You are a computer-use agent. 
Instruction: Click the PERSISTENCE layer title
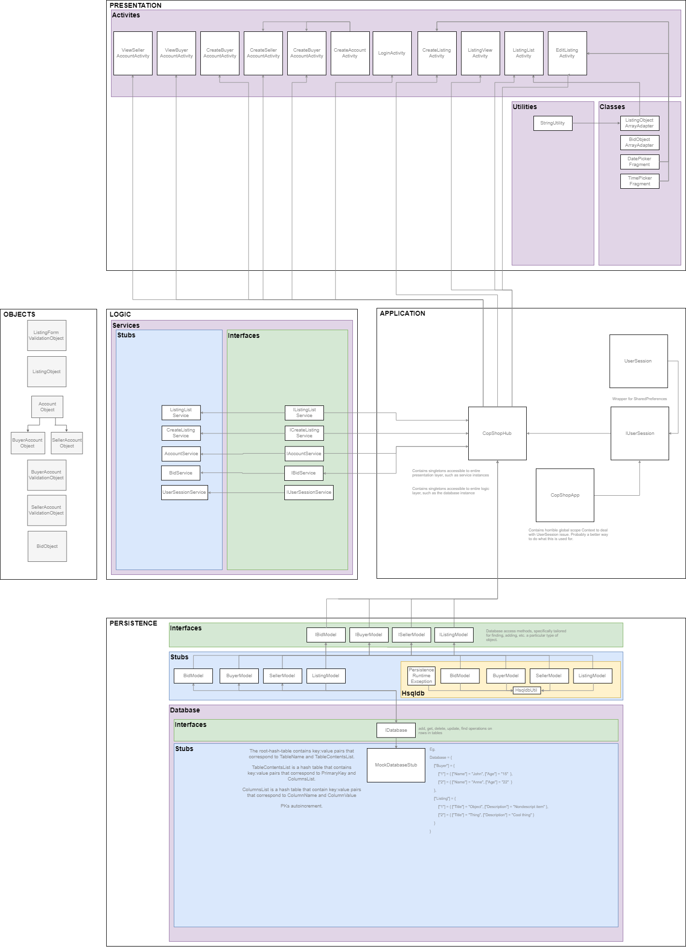tap(133, 623)
